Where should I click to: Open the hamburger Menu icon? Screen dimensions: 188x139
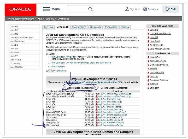pyautogui.click(x=46, y=9)
